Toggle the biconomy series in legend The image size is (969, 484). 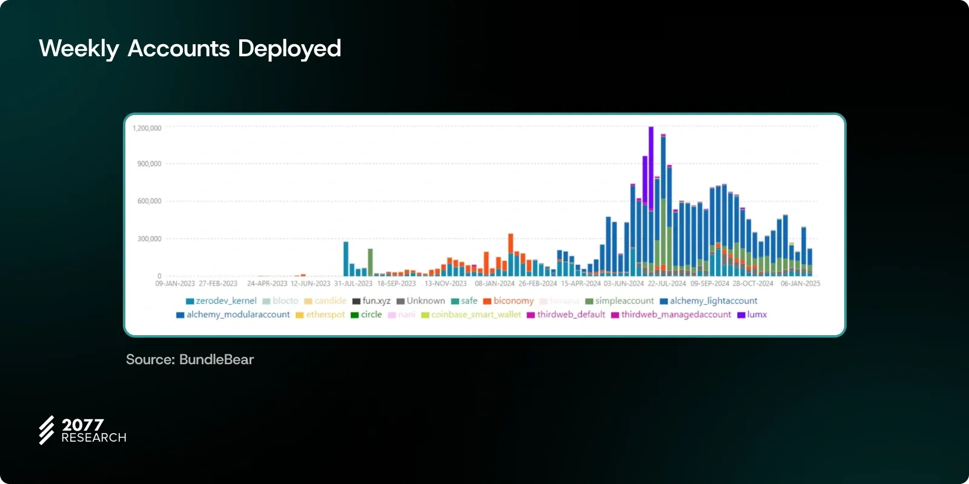pyautogui.click(x=513, y=301)
